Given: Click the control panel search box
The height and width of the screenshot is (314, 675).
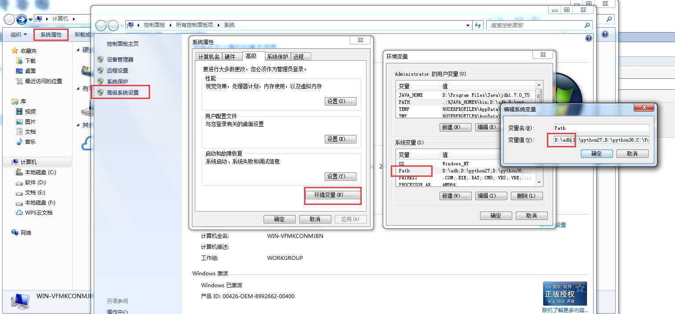Looking at the screenshot, I should click(539, 26).
